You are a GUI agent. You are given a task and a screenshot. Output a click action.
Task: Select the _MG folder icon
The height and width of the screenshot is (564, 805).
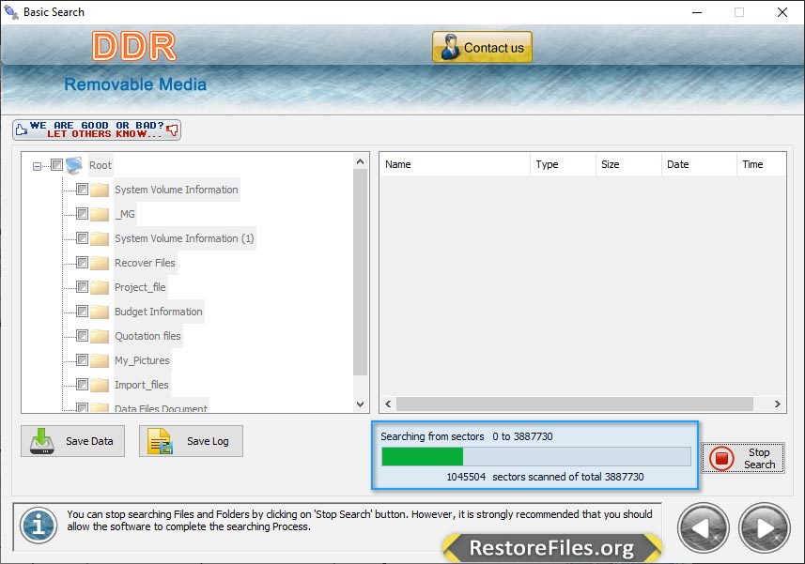click(100, 214)
